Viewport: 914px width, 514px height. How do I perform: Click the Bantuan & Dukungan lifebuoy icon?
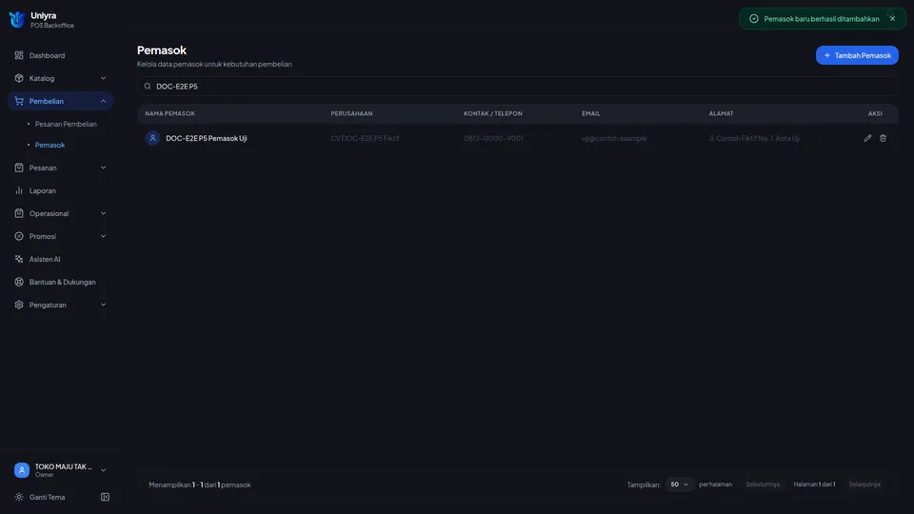tap(19, 282)
